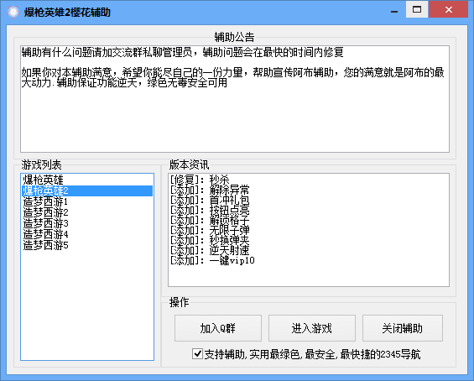Click the [添加]: 解除异常 line

tap(210, 190)
